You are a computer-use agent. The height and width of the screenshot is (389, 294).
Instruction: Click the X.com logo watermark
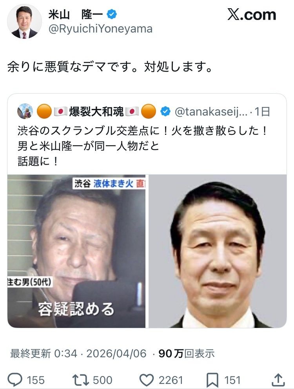click(252, 15)
